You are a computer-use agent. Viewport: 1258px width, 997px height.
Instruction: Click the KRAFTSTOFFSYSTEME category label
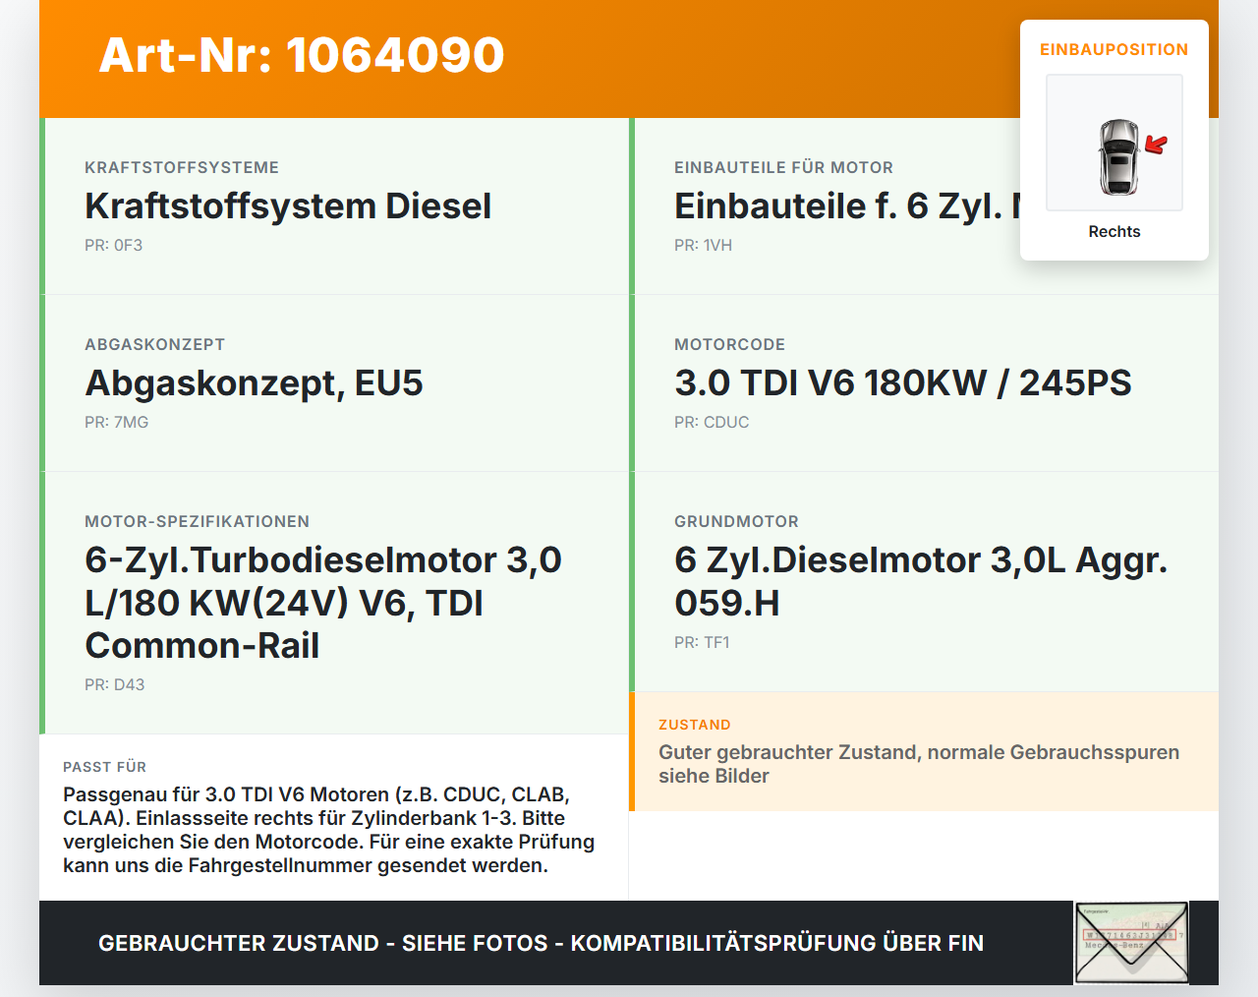click(x=182, y=167)
